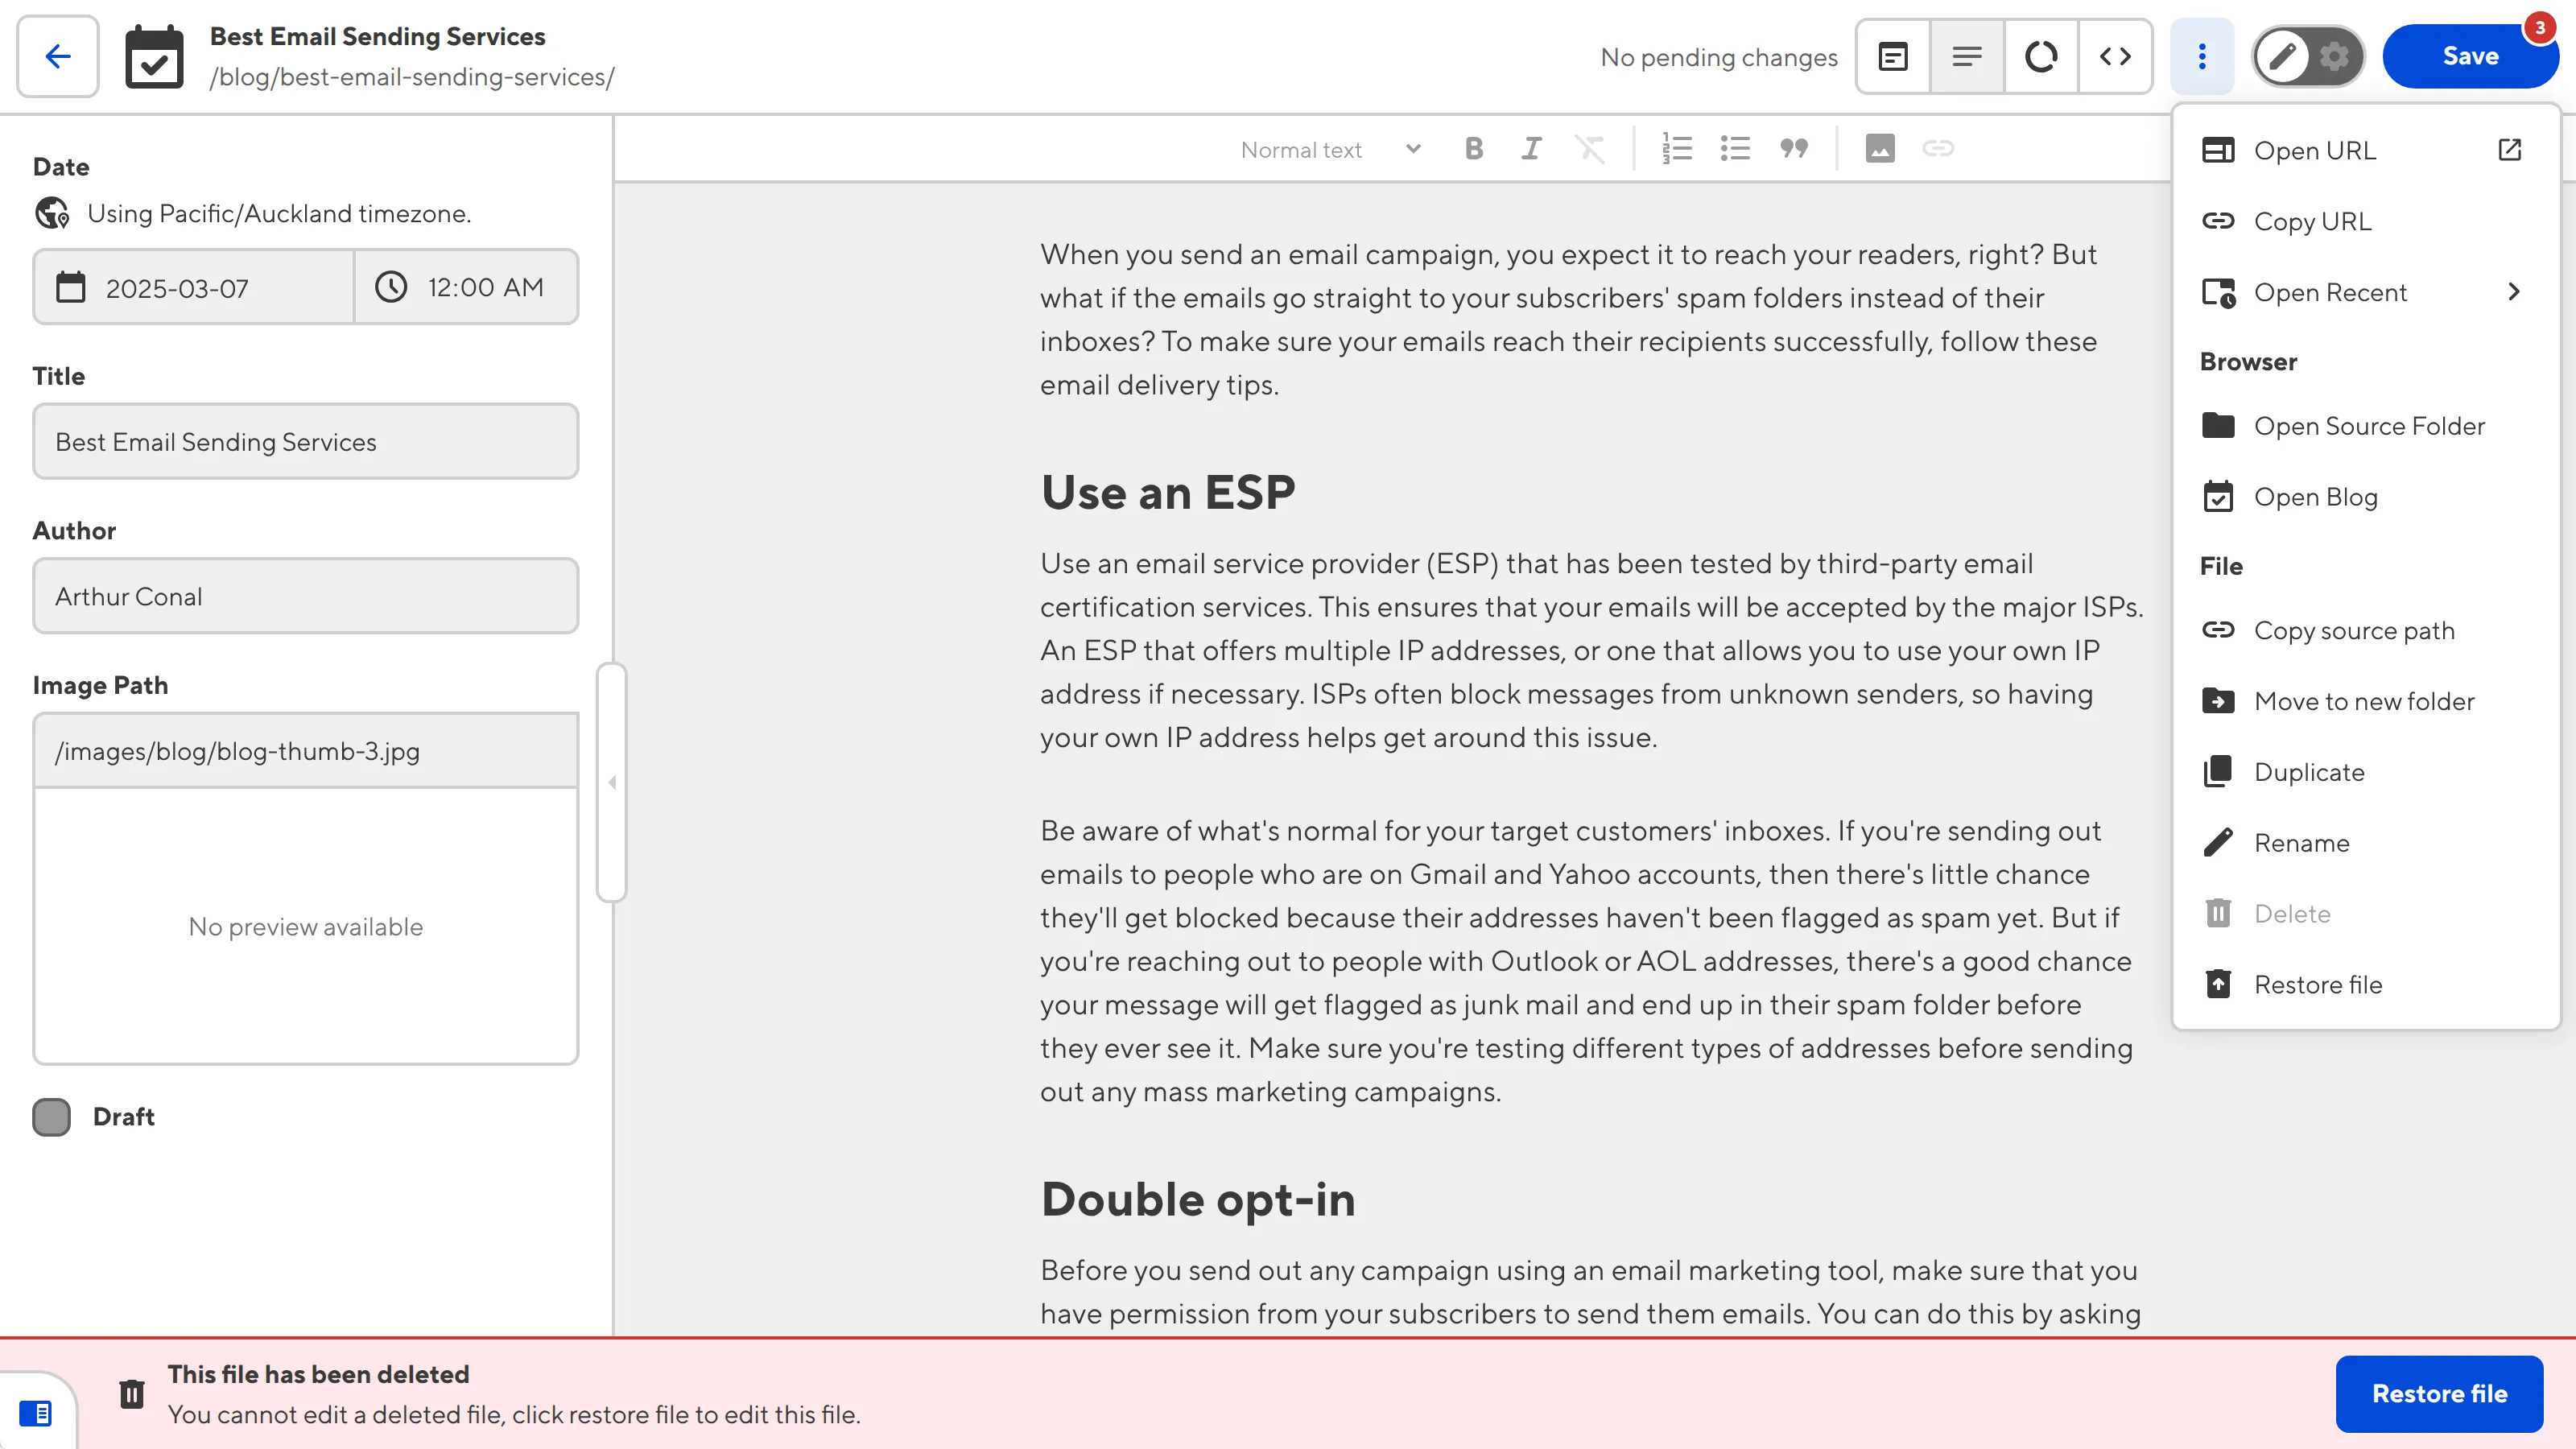Insert a bulleted list
This screenshot has width=2576, height=1449.
(x=1736, y=148)
